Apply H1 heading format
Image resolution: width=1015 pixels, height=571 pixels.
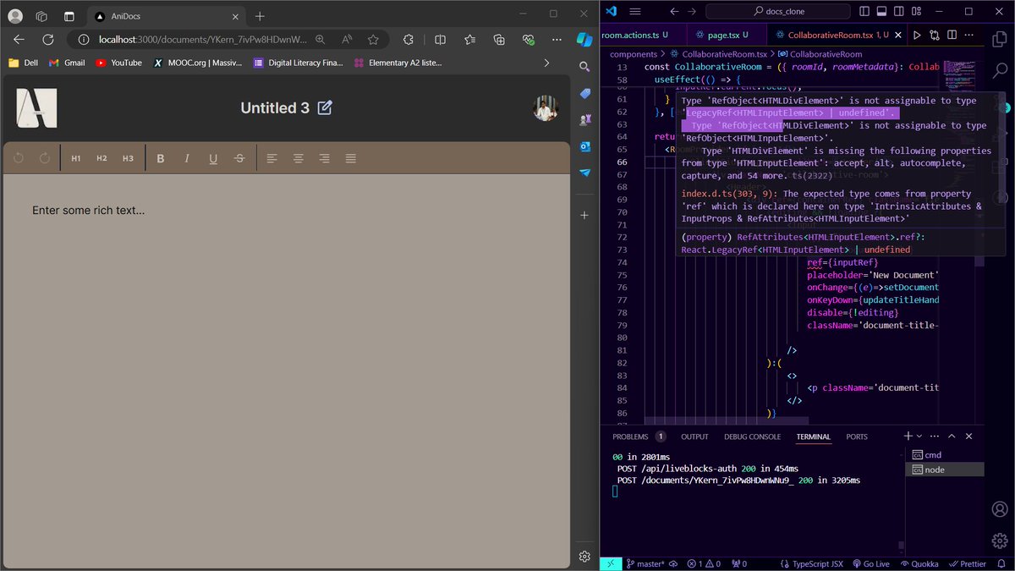coord(76,158)
